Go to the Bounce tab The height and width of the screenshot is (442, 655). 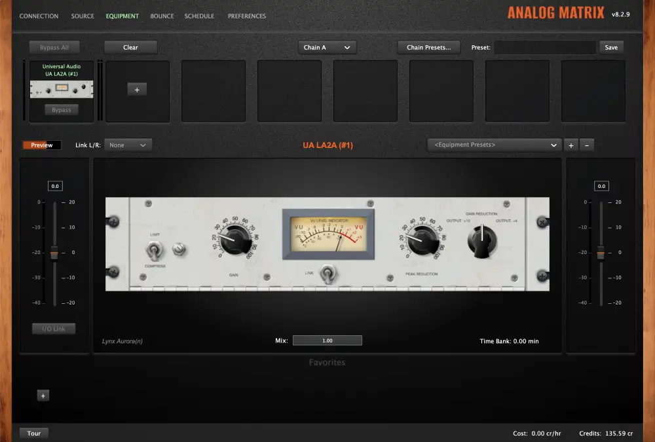pyautogui.click(x=162, y=16)
